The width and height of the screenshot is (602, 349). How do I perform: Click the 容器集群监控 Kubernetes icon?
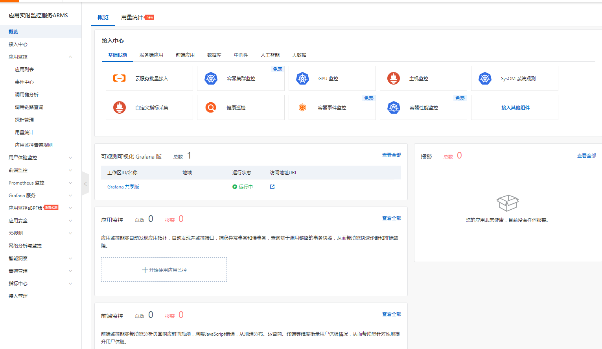[211, 78]
